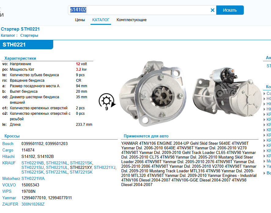This screenshot has width=271, height=213.
Task: Click Bosch number 0399501102, 0399501203
Action: pyautogui.click(x=44, y=144)
